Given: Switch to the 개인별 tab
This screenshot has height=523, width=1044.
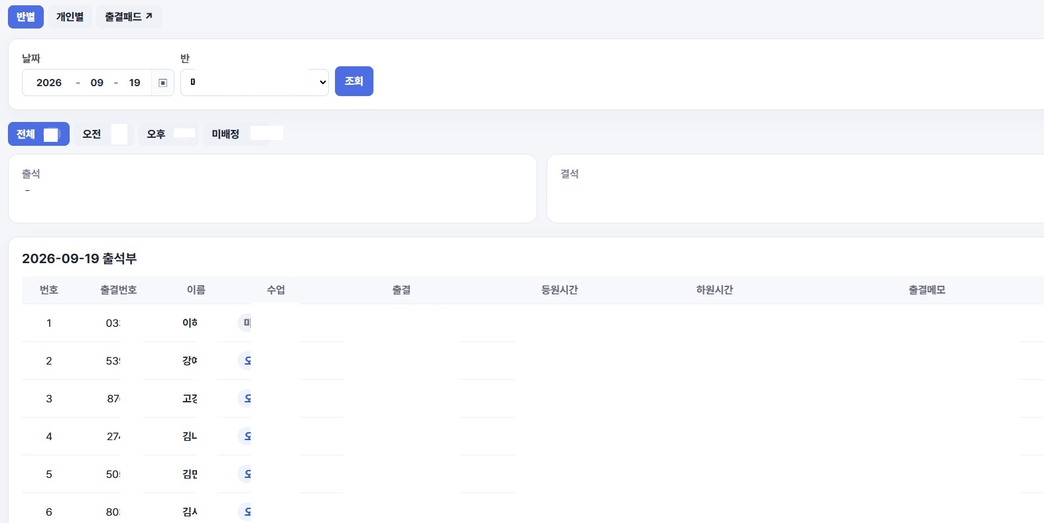Looking at the screenshot, I should pos(70,17).
